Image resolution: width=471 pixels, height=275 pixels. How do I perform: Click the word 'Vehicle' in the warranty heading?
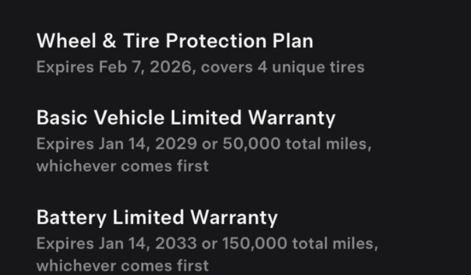point(129,117)
